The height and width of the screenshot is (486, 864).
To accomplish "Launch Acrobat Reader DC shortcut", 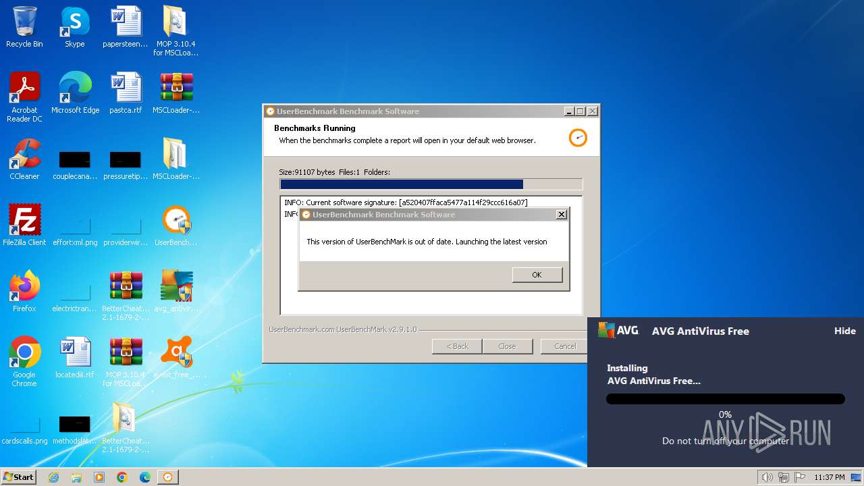I will tap(24, 97).
